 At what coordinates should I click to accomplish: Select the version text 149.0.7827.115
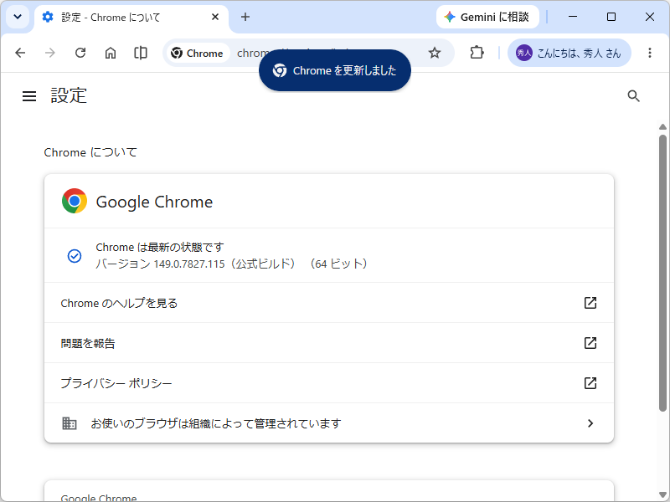click(189, 264)
